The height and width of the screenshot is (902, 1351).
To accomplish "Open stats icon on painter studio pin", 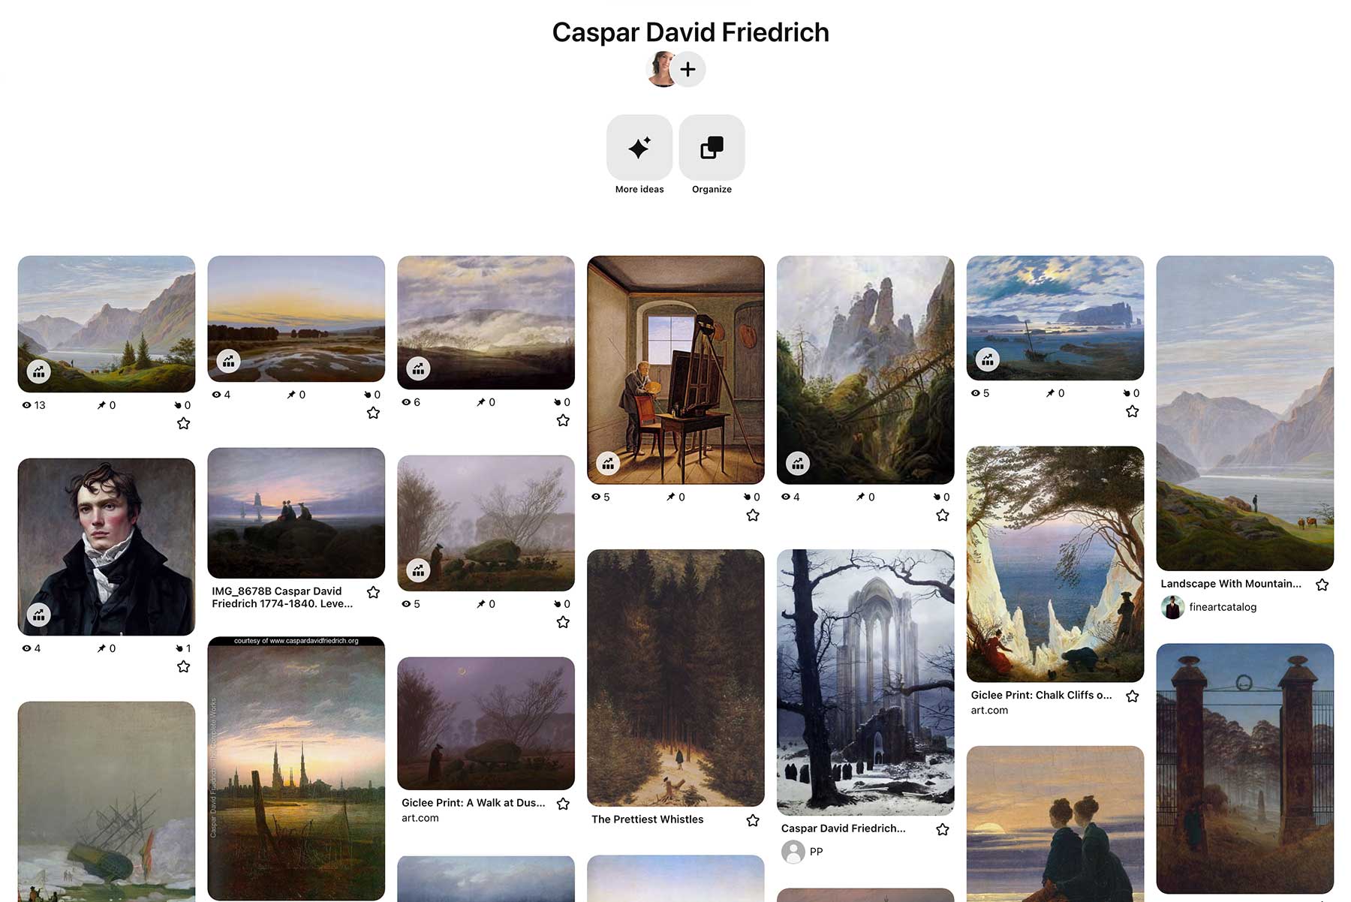I will pos(609,464).
